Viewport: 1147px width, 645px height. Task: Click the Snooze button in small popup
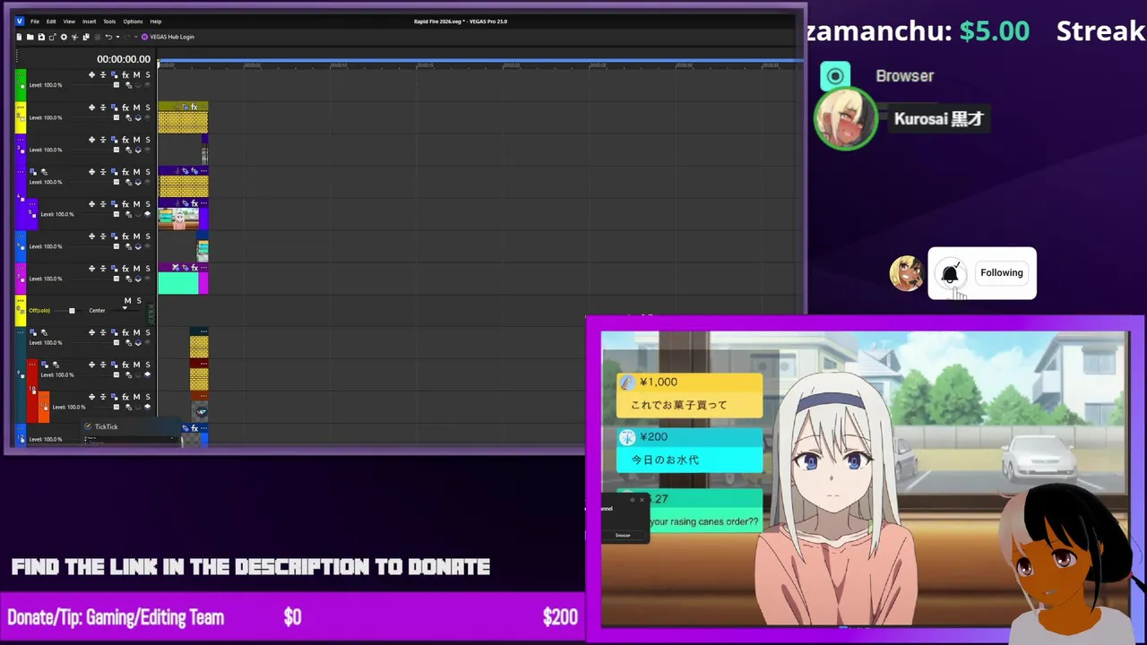(623, 535)
